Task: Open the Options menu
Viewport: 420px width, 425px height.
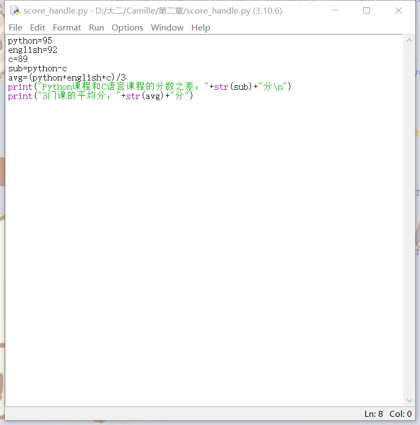Action: click(x=127, y=28)
